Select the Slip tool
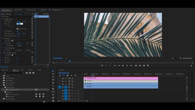Image resolution: width=195 pixels, height=110 pixels. click(53, 92)
